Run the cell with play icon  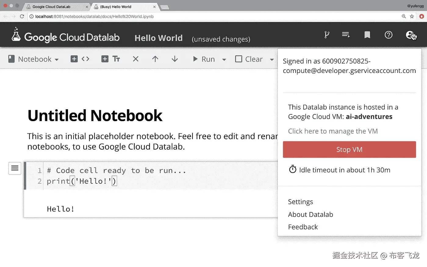click(x=195, y=59)
